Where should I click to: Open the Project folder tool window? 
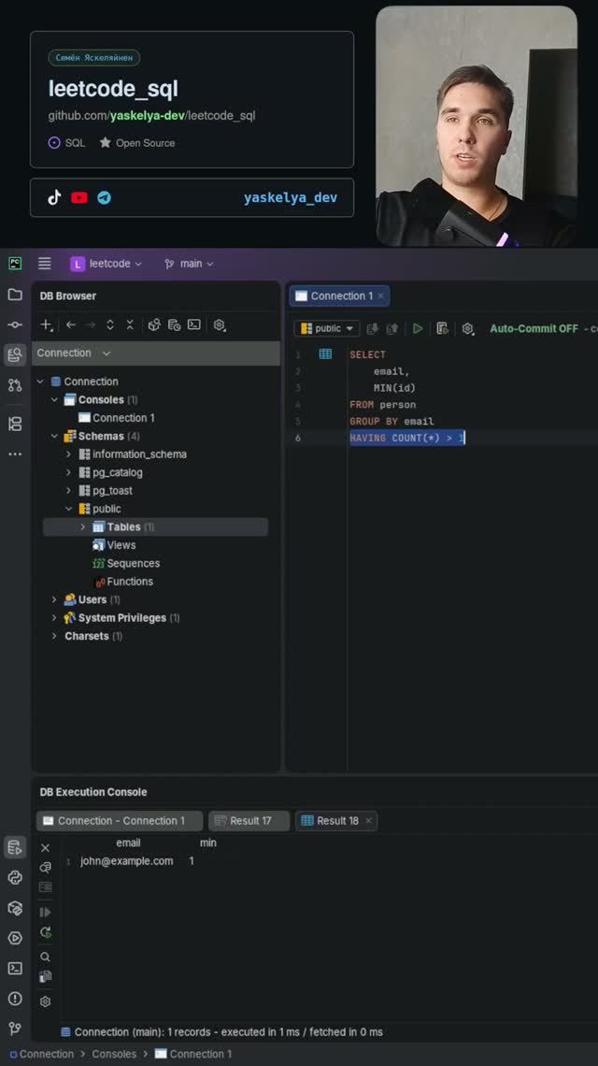15,295
